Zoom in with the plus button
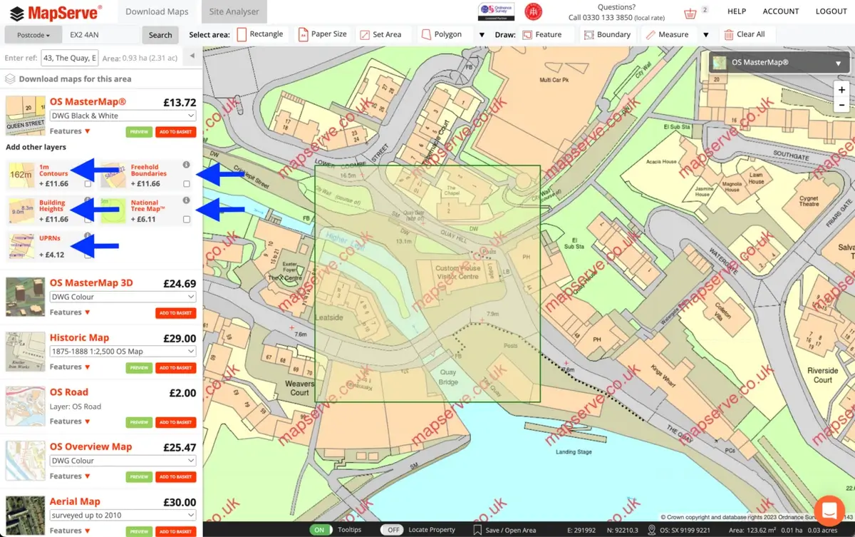Viewport: 855px width, 537px height. click(x=842, y=90)
